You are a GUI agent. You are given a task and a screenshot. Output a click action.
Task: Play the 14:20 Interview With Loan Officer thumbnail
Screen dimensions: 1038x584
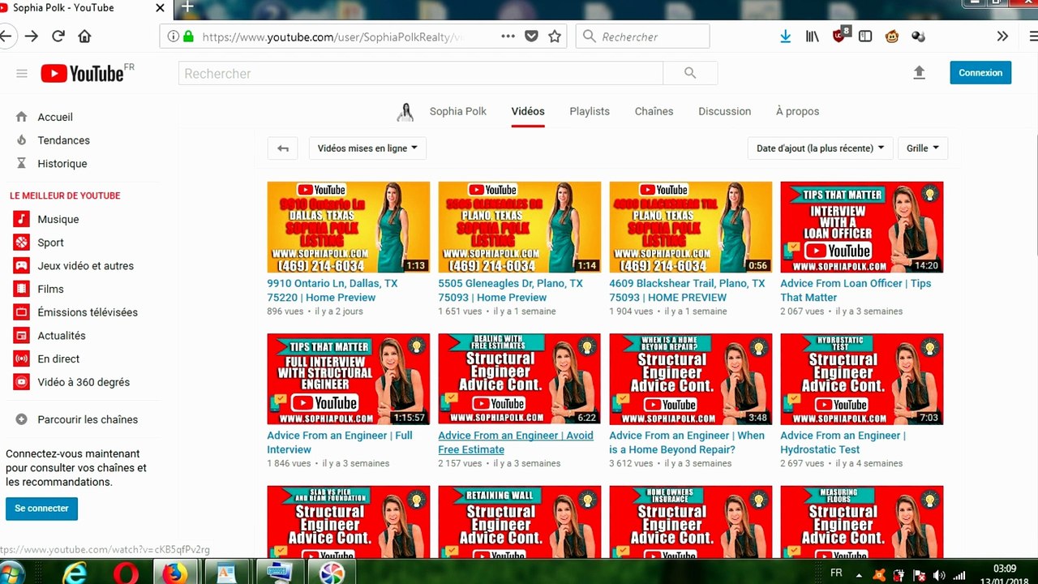[x=862, y=227]
